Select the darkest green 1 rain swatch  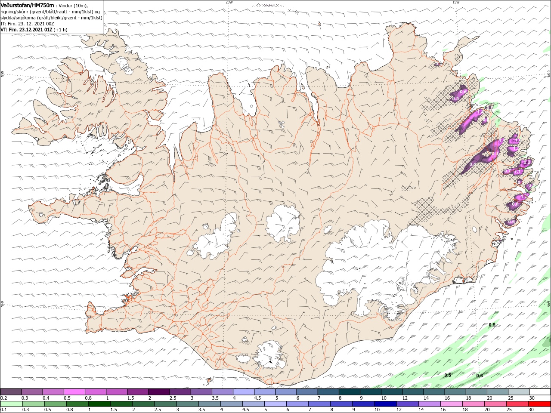click(99, 404)
